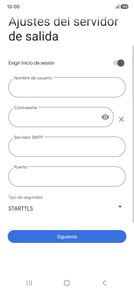Tap the Tipo de seguridad label

tap(25, 197)
